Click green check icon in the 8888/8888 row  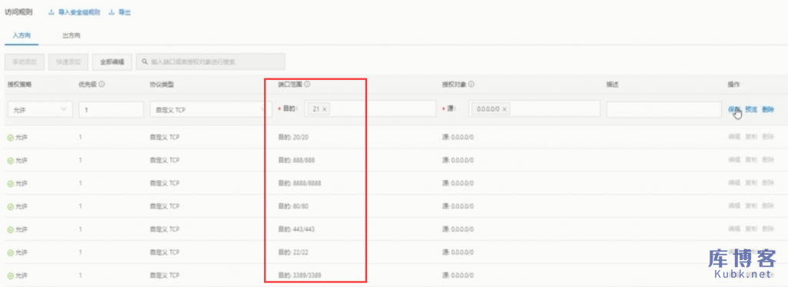click(11, 183)
